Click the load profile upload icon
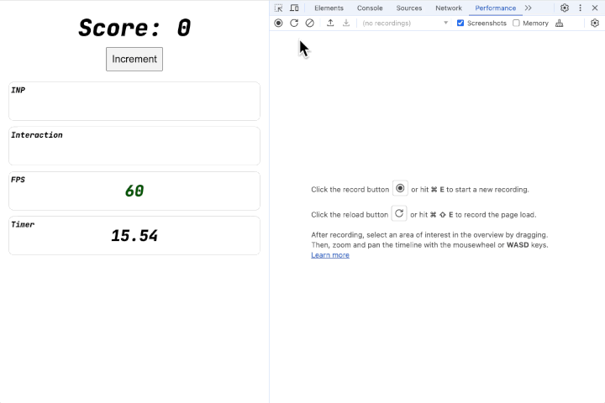 click(330, 23)
